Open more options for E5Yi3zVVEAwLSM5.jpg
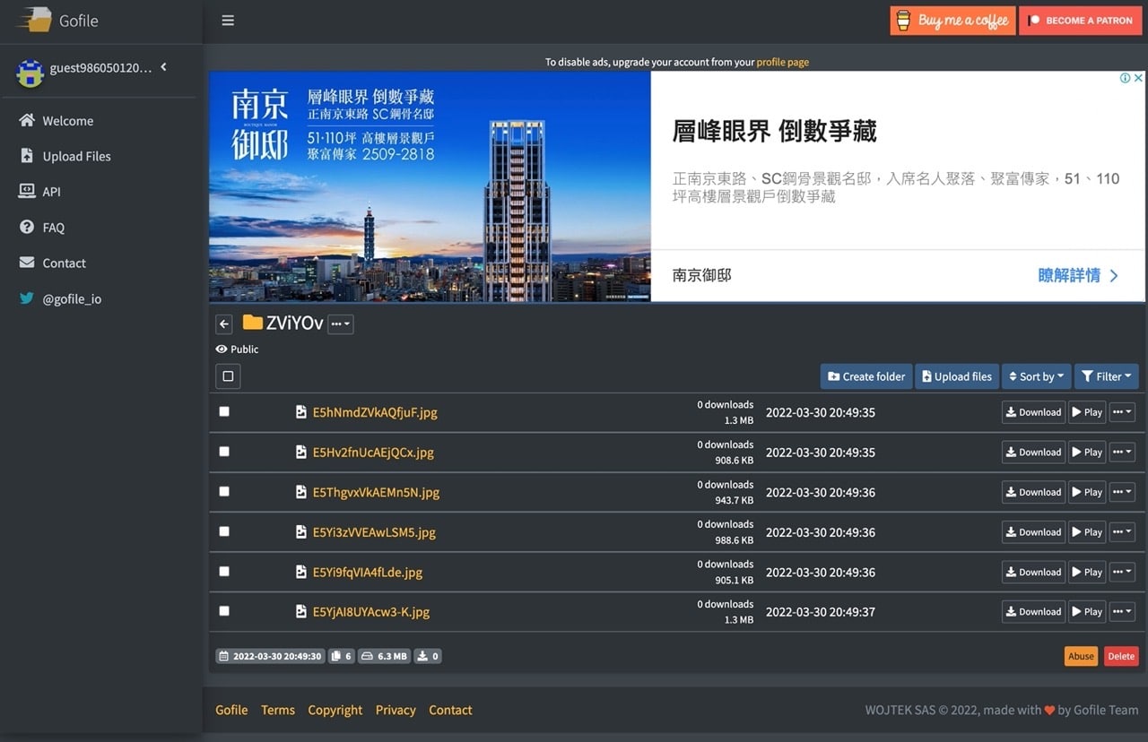 [x=1122, y=532]
